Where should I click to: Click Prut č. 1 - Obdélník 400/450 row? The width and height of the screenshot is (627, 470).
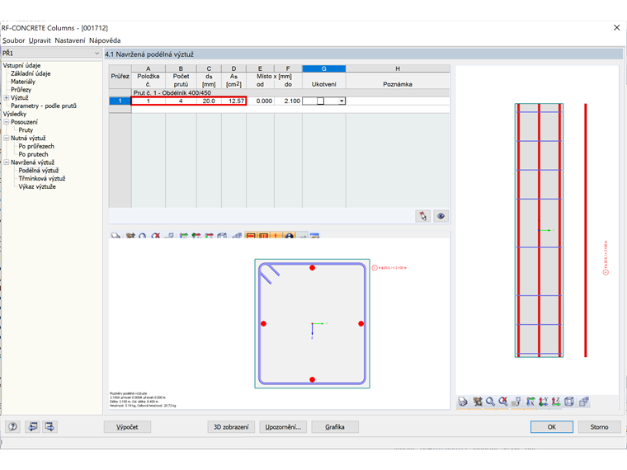290,92
